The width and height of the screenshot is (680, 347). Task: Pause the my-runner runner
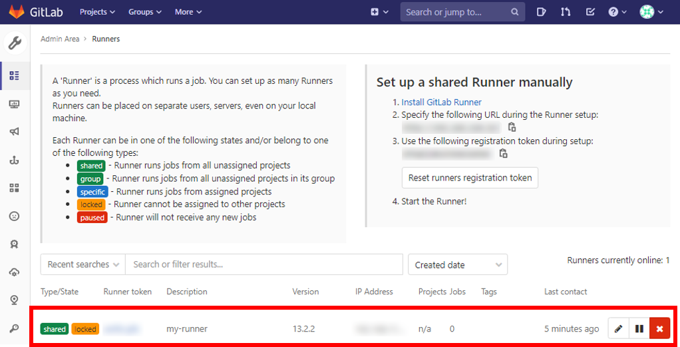pyautogui.click(x=639, y=328)
